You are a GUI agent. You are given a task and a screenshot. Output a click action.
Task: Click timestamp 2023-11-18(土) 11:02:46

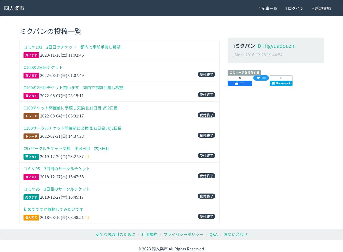(62, 55)
